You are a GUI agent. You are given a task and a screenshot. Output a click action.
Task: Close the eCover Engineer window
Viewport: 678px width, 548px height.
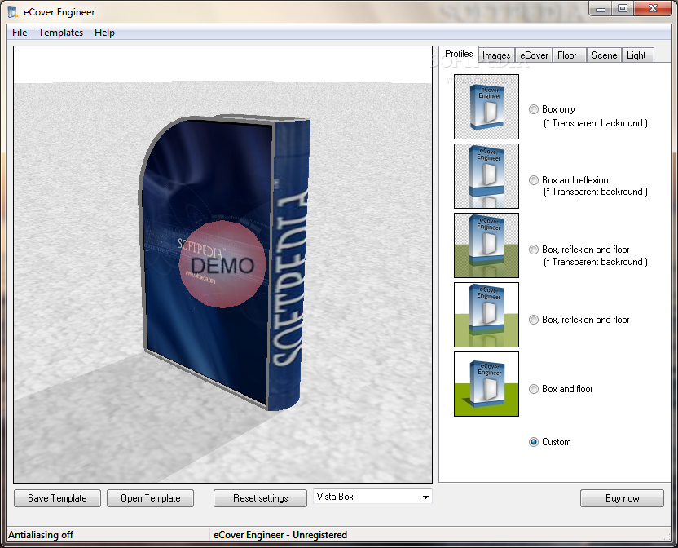tap(654, 9)
